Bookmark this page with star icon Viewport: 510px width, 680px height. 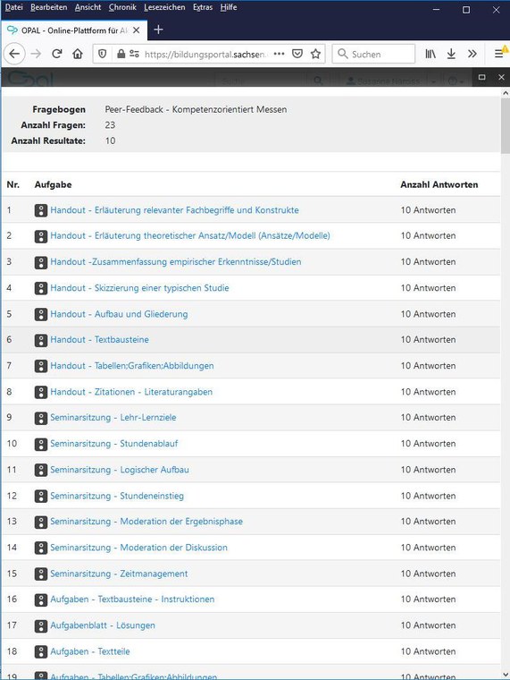[315, 54]
